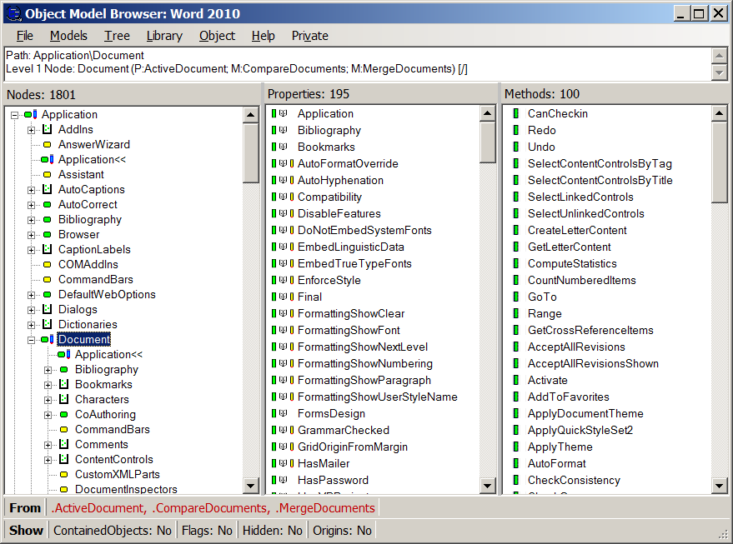Toggle ContainedObjects display setting
The width and height of the screenshot is (733, 544).
pyautogui.click(x=113, y=531)
